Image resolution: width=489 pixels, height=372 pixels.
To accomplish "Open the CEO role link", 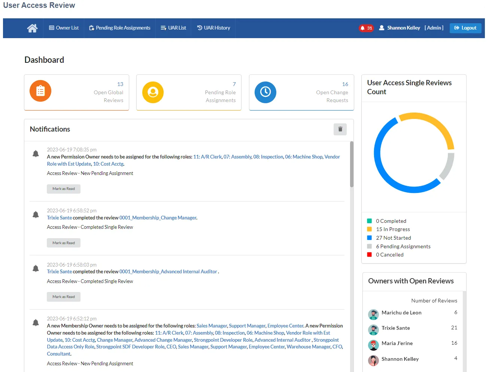I will (171, 347).
